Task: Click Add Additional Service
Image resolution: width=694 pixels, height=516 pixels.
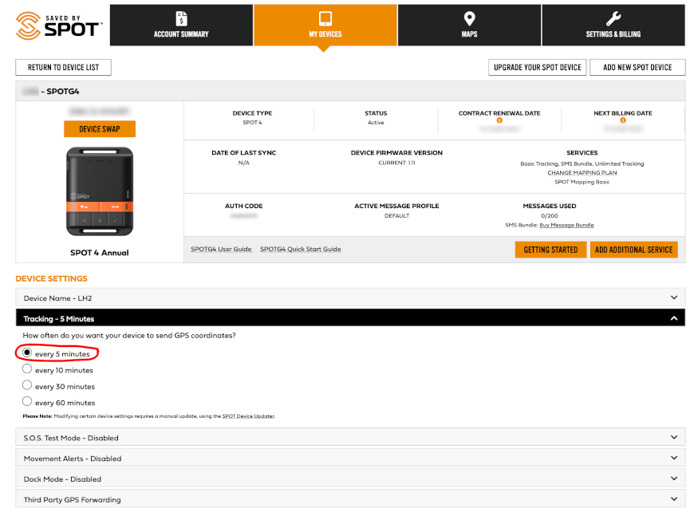Action: click(x=634, y=250)
